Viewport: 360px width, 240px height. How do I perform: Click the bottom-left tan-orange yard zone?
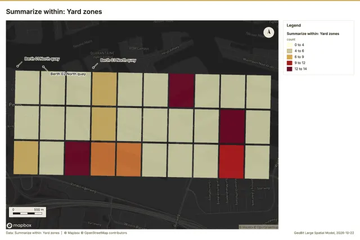point(26,157)
